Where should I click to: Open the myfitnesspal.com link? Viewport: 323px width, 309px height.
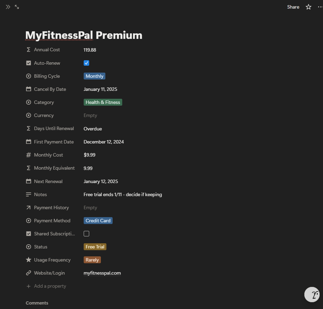point(102,273)
